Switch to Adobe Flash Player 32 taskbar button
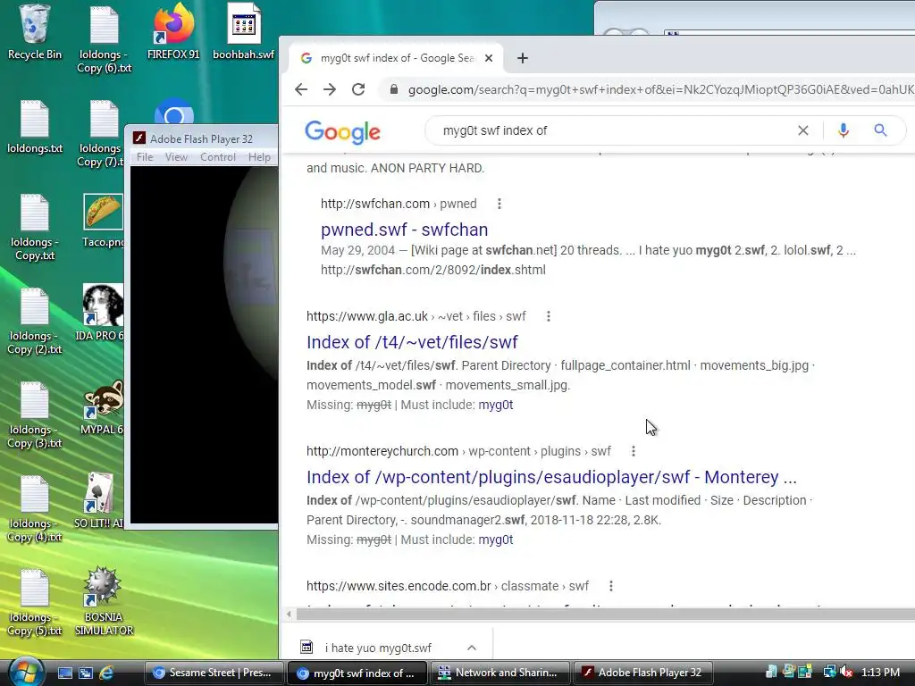Screen dimensions: 915x686 (x=643, y=673)
